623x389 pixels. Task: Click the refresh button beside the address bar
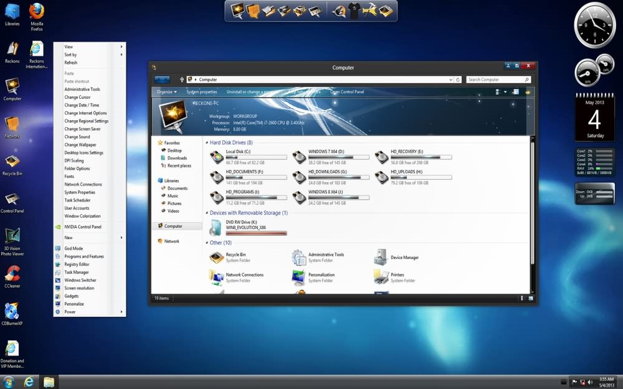pos(458,80)
